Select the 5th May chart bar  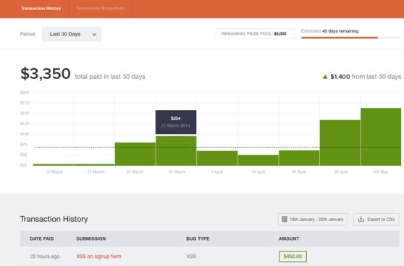tap(381, 137)
